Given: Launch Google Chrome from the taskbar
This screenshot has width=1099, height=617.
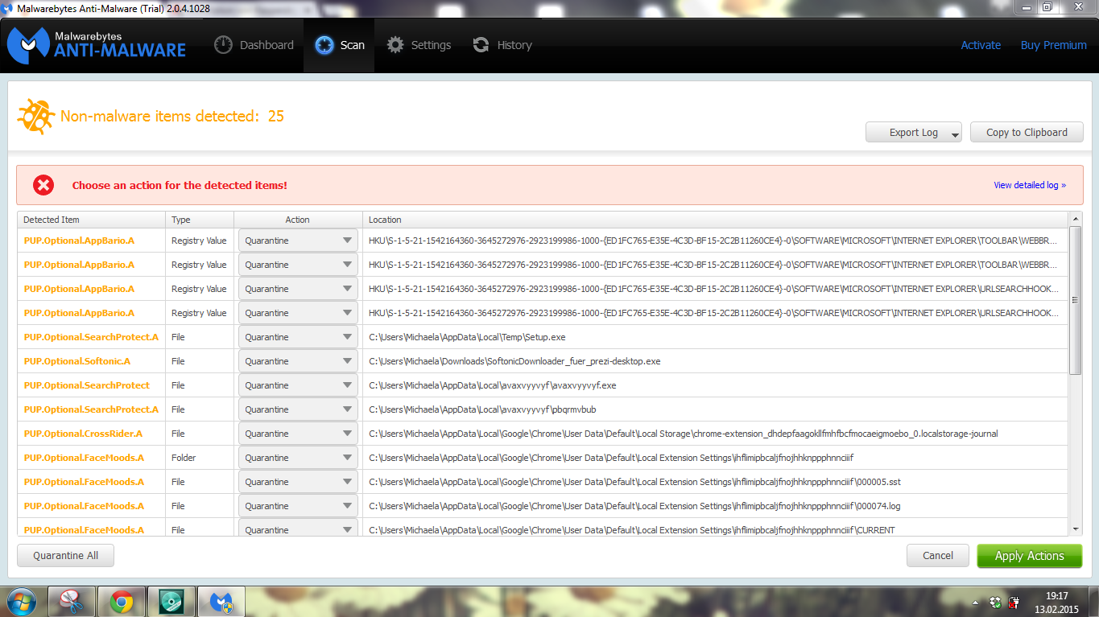Looking at the screenshot, I should click(122, 601).
